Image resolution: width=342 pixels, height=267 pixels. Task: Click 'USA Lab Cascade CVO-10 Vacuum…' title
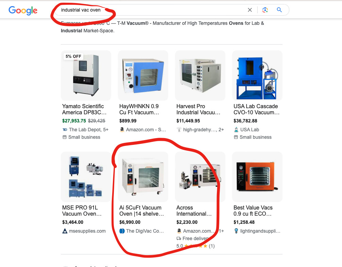pos(256,109)
